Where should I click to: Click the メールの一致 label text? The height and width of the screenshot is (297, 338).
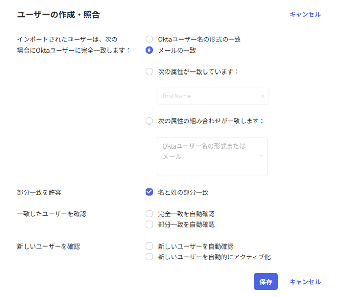point(177,50)
